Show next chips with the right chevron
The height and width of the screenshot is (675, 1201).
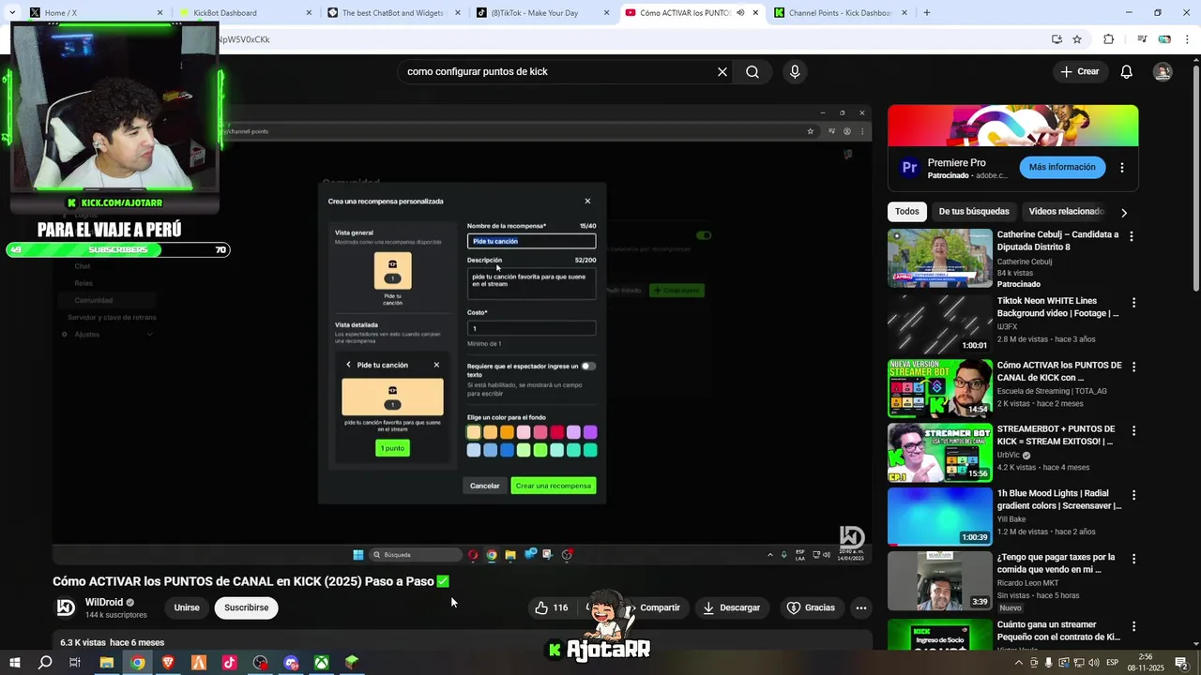(x=1124, y=213)
